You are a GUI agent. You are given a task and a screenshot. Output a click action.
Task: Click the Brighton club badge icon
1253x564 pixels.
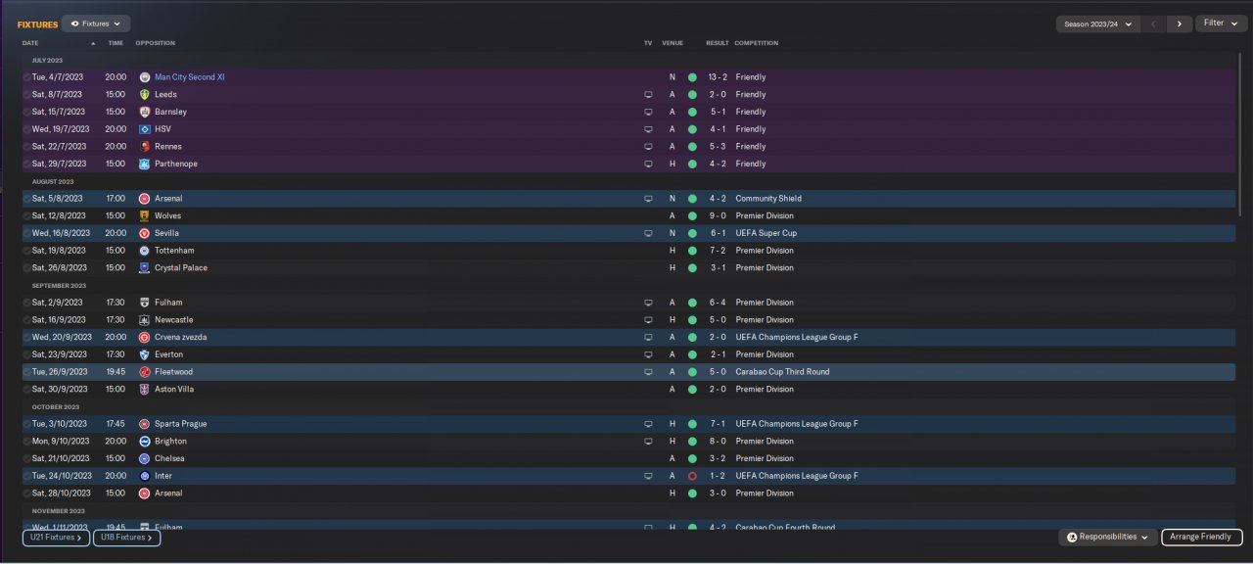click(145, 442)
